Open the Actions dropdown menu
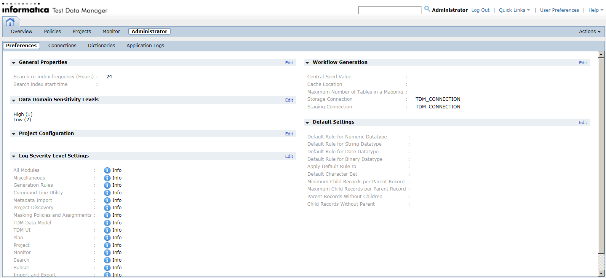Screen dimensions: 606x278 (x=590, y=32)
